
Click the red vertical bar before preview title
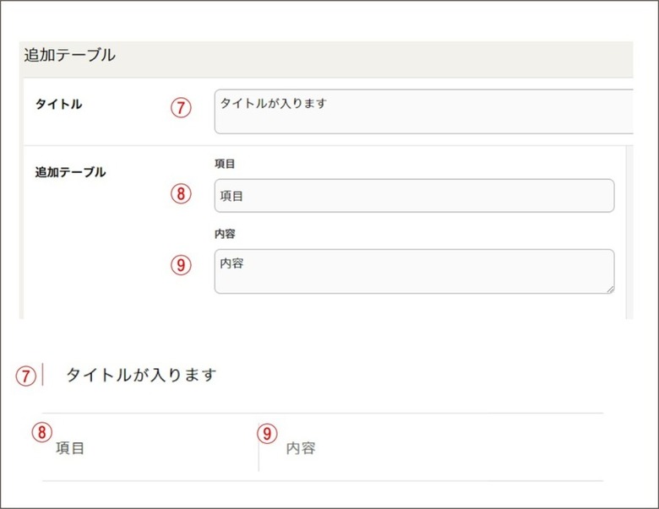click(42, 375)
